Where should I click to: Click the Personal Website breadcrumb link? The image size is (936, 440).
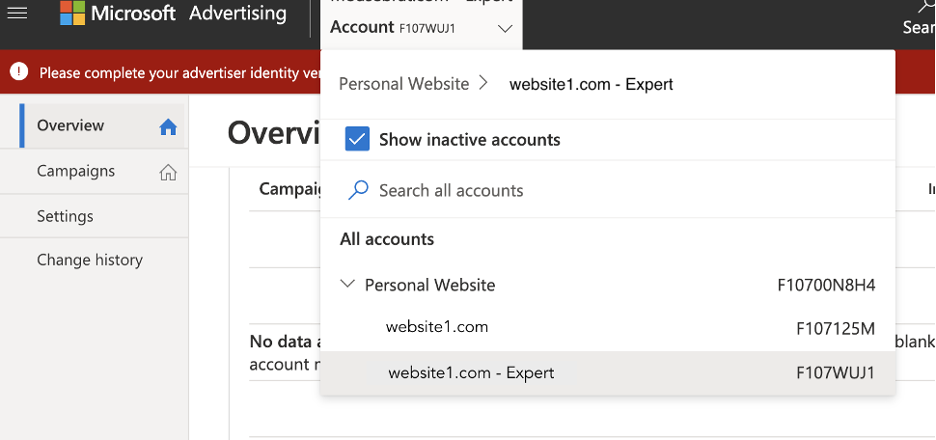tap(404, 84)
